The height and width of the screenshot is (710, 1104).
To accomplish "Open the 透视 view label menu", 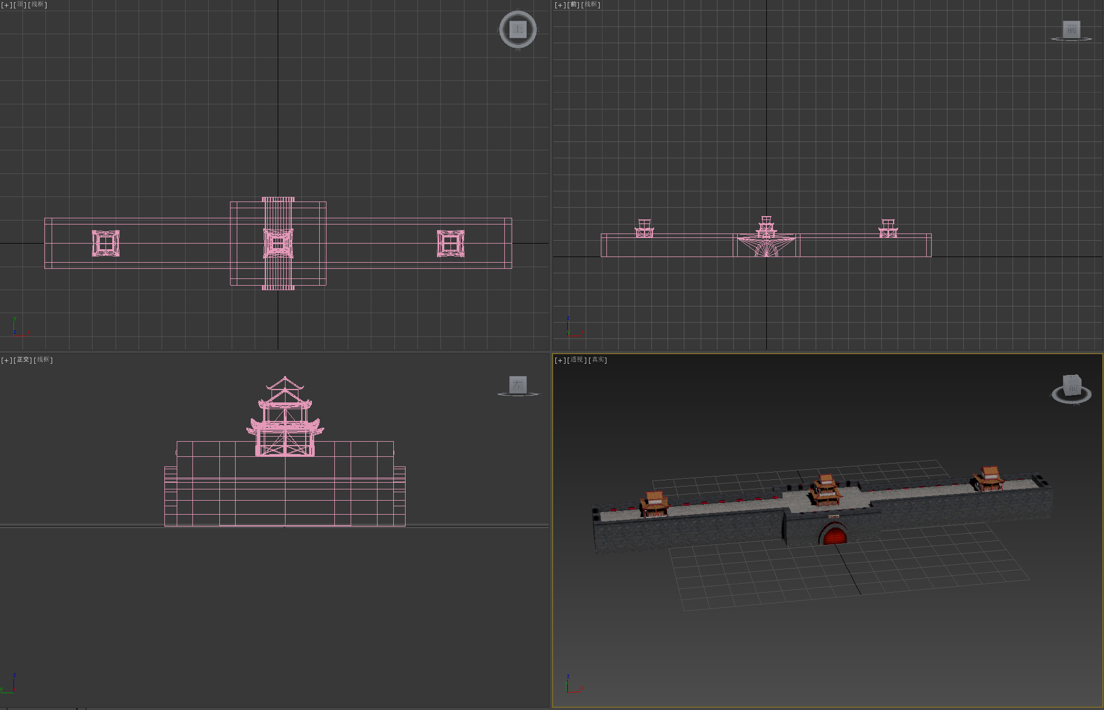I will (x=577, y=360).
